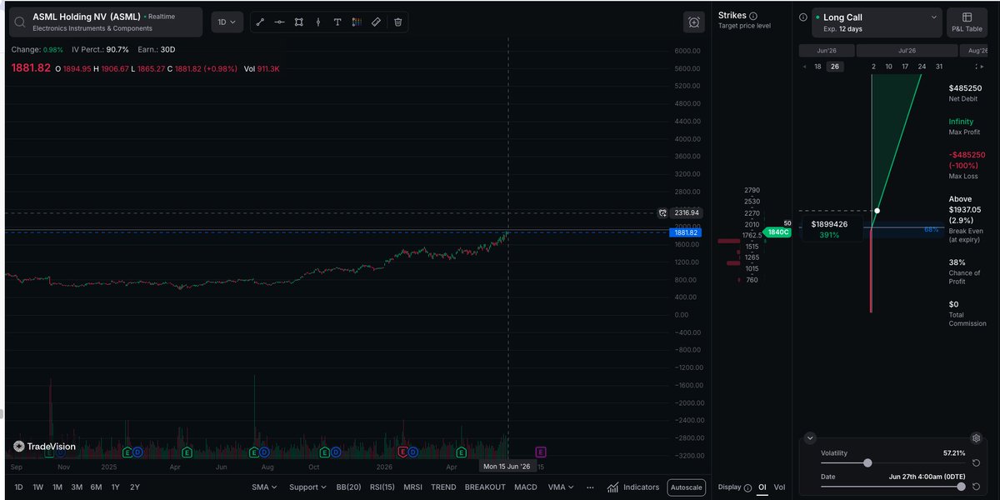Select the 18 expiration date
Viewport: 1000px width, 500px height.
(x=817, y=67)
